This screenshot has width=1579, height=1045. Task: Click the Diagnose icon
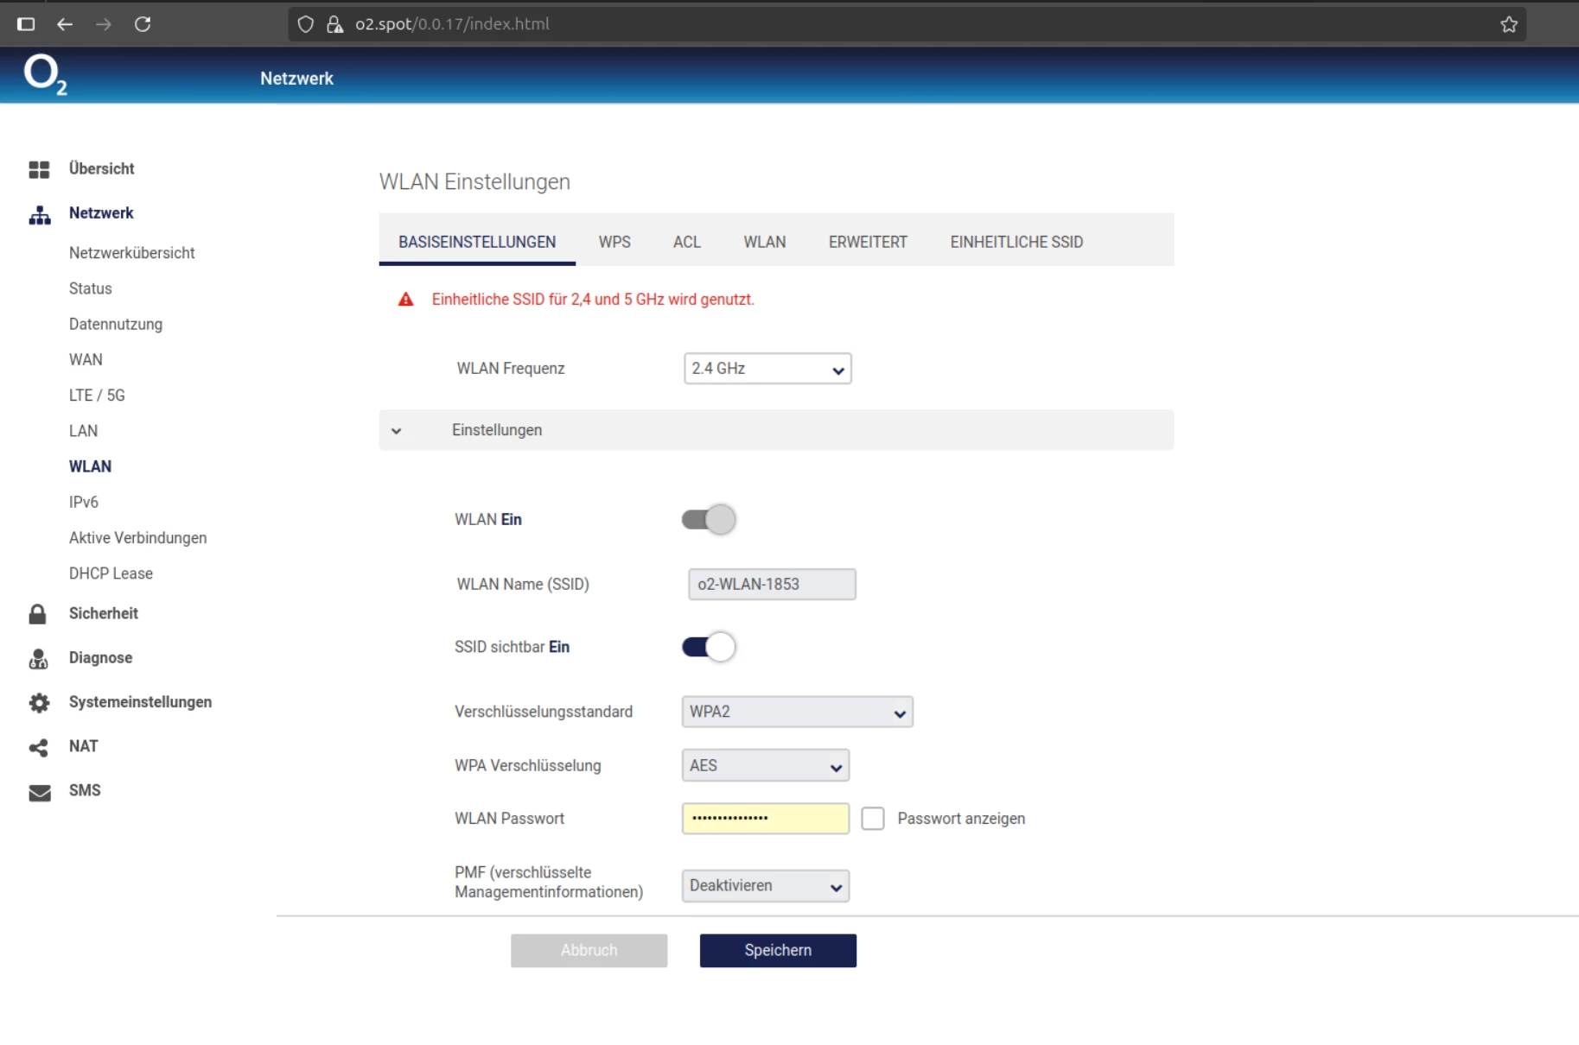tap(38, 659)
